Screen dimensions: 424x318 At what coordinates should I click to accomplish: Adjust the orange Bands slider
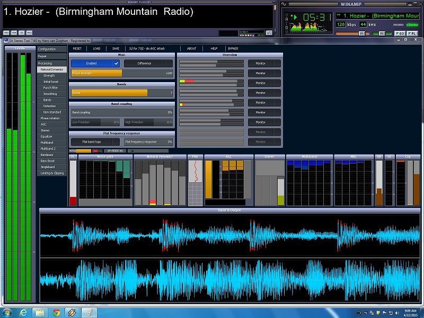click(122, 93)
